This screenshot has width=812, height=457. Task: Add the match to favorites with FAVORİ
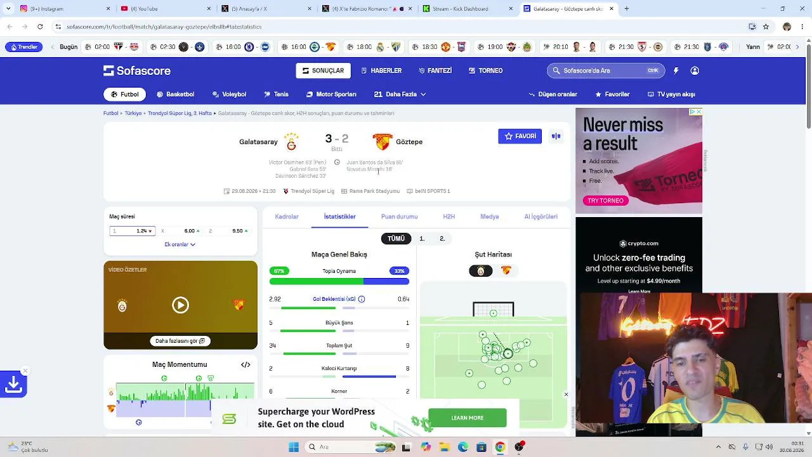(x=520, y=136)
